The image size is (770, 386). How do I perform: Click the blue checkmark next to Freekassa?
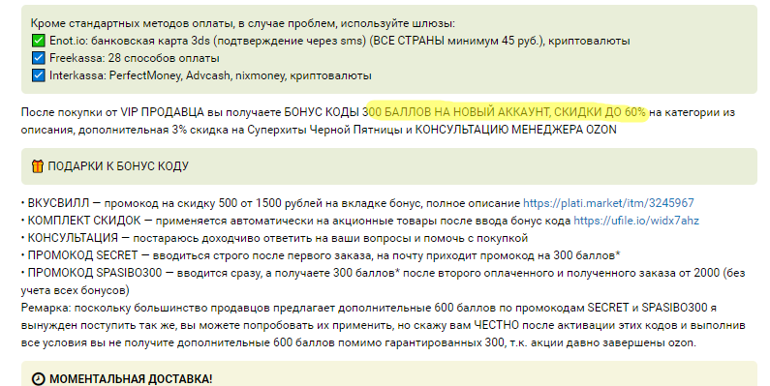pyautogui.click(x=38, y=58)
